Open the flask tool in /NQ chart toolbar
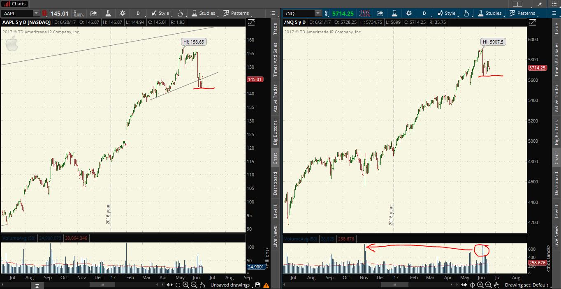This screenshot has height=289, width=561. (x=394, y=13)
